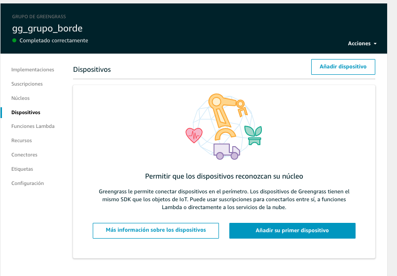
Task: Click the GRUPO DE GREENGRASS label
Action: [x=39, y=17]
